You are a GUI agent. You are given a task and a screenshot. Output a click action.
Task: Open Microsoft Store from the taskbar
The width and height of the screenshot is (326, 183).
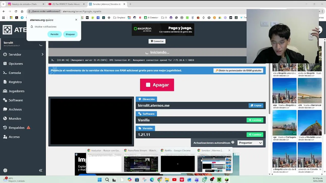click(137, 180)
